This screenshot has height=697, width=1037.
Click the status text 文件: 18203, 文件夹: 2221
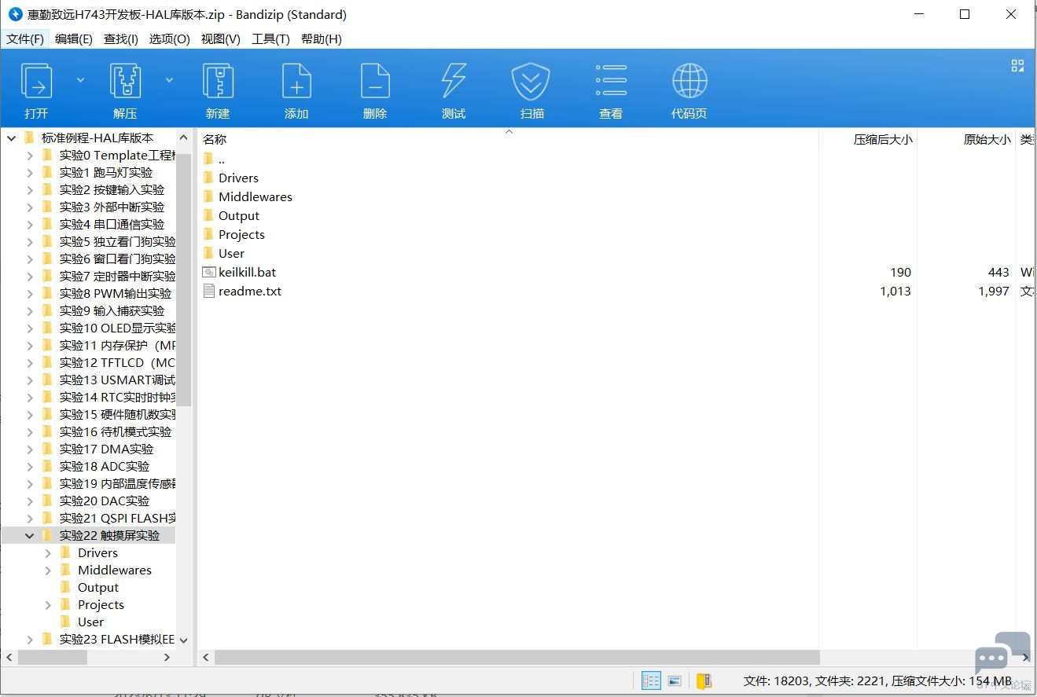(815, 681)
